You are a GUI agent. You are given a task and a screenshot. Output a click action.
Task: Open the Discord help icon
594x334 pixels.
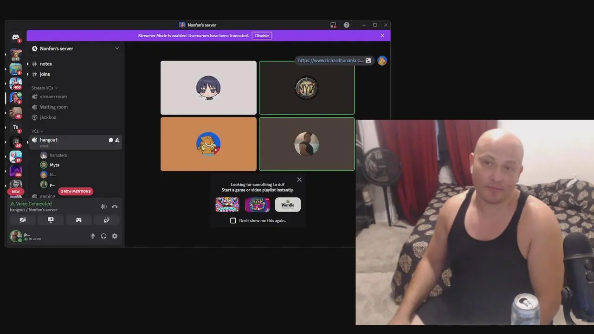tap(347, 25)
